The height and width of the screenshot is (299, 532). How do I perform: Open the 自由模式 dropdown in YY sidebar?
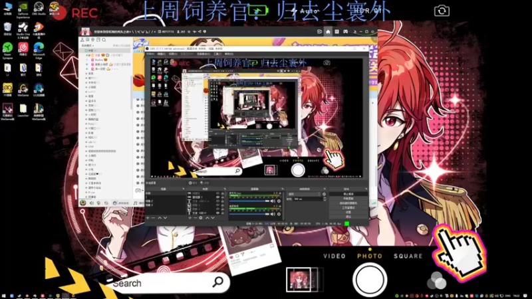point(88,45)
